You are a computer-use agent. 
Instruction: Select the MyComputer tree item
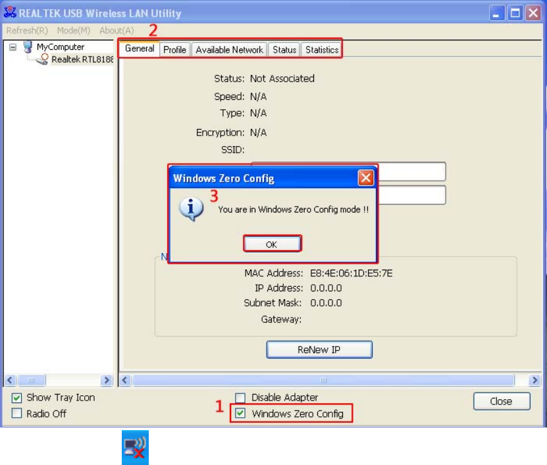[x=61, y=47]
